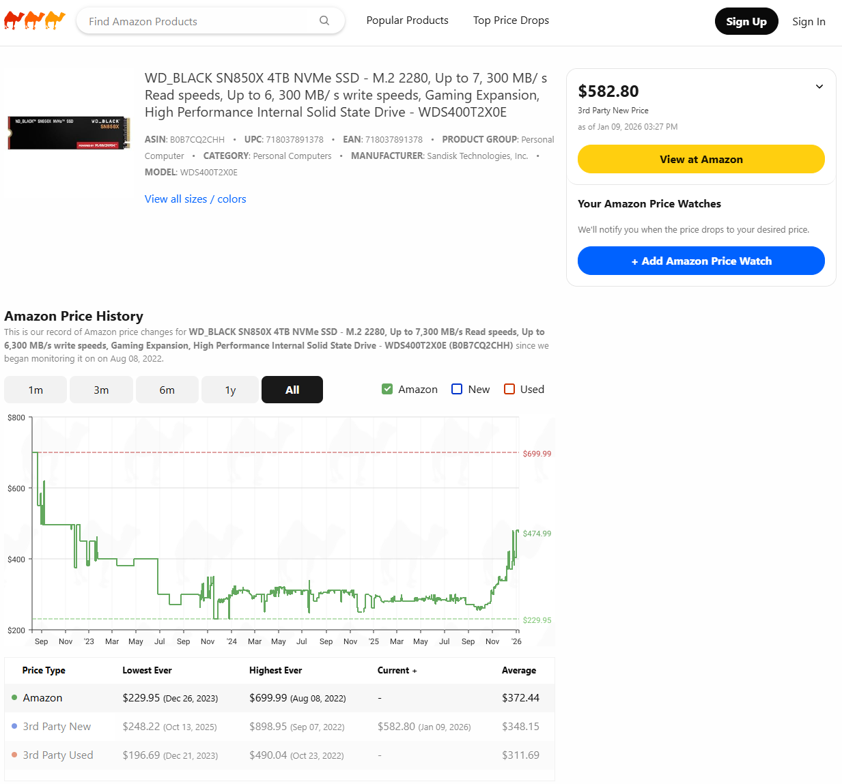Enable the Used price filter
The width and height of the screenshot is (842, 784).
[509, 388]
